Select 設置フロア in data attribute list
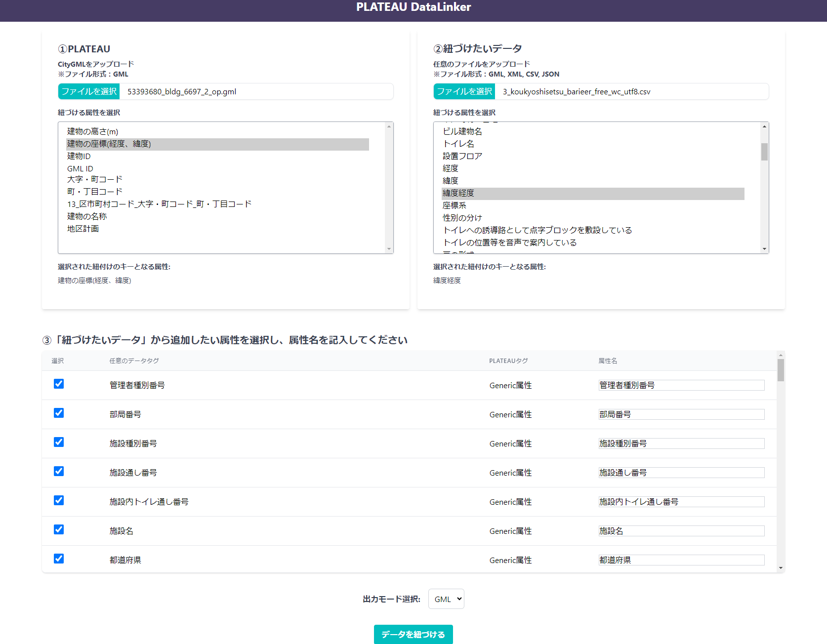 593,156
